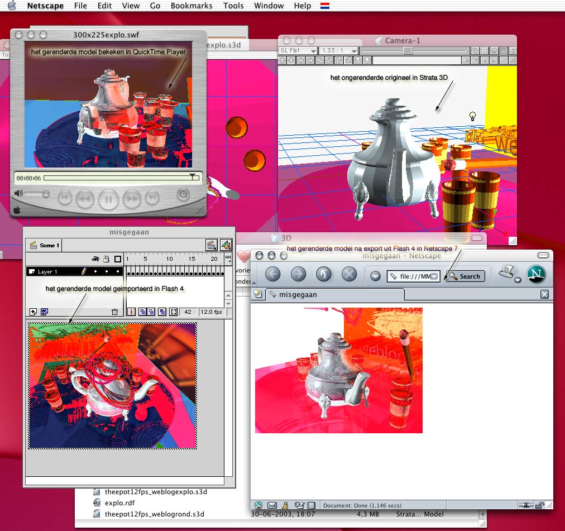This screenshot has height=531, width=565.
Task: Toggle lock all layers padlock icon
Action: tap(106, 259)
